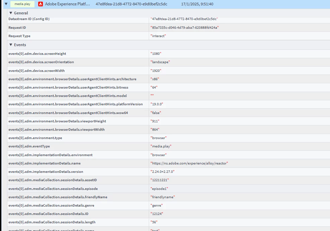Select the sessionDetails.assetID parameter name
The image size is (330, 231).
(53, 180)
